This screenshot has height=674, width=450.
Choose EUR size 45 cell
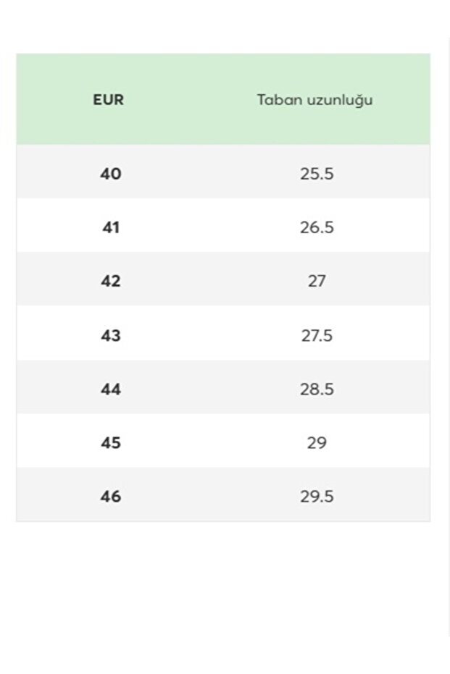(x=111, y=442)
